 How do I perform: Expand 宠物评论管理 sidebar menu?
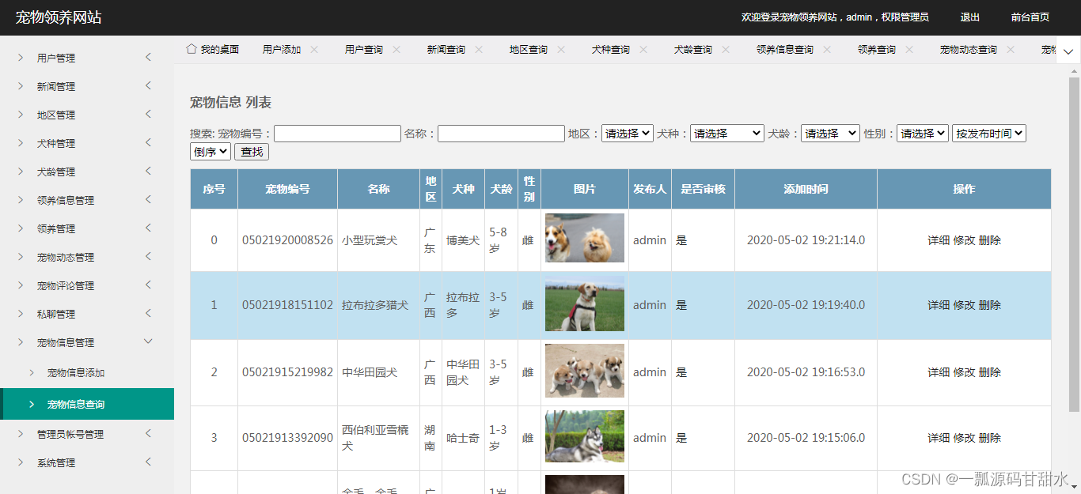(87, 285)
